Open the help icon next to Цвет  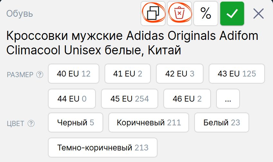tap(31, 123)
